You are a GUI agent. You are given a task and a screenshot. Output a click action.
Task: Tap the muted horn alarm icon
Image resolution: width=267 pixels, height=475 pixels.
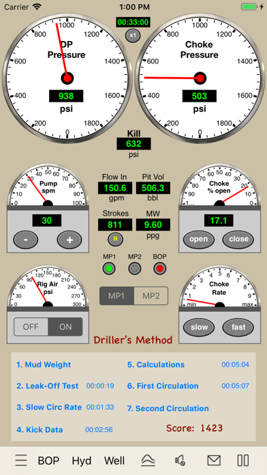coord(180,461)
